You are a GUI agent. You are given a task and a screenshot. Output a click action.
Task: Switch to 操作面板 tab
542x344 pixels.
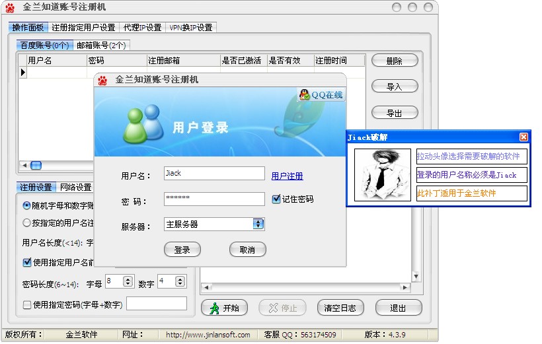(x=28, y=28)
